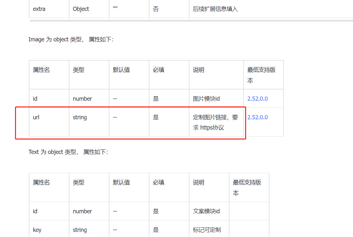Click the 'key' property name cell

point(37,230)
